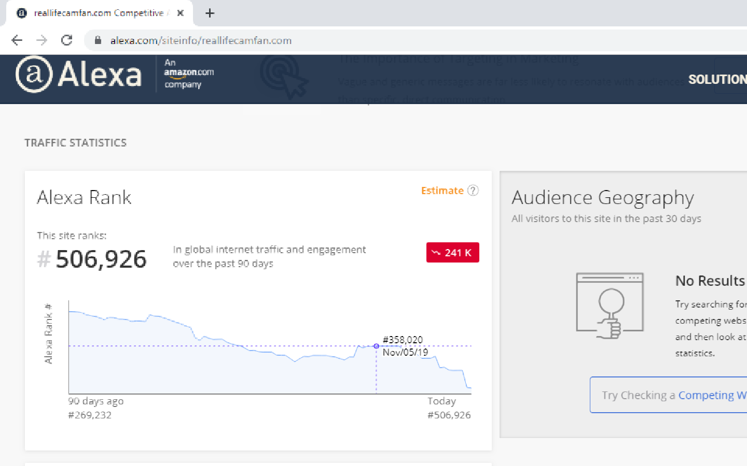The image size is (747, 466).
Task: Click the Importance of Targeting in Marketing headline
Action: [x=459, y=59]
